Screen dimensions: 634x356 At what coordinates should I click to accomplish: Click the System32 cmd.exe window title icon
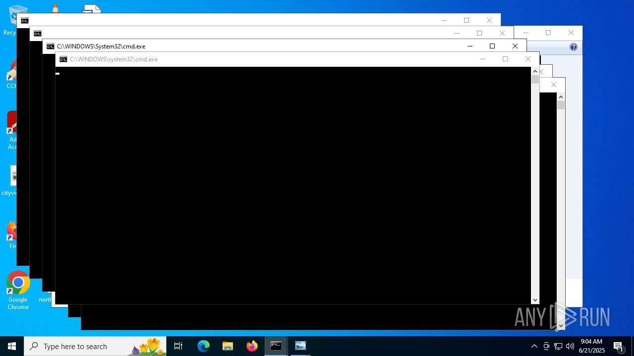pos(51,46)
